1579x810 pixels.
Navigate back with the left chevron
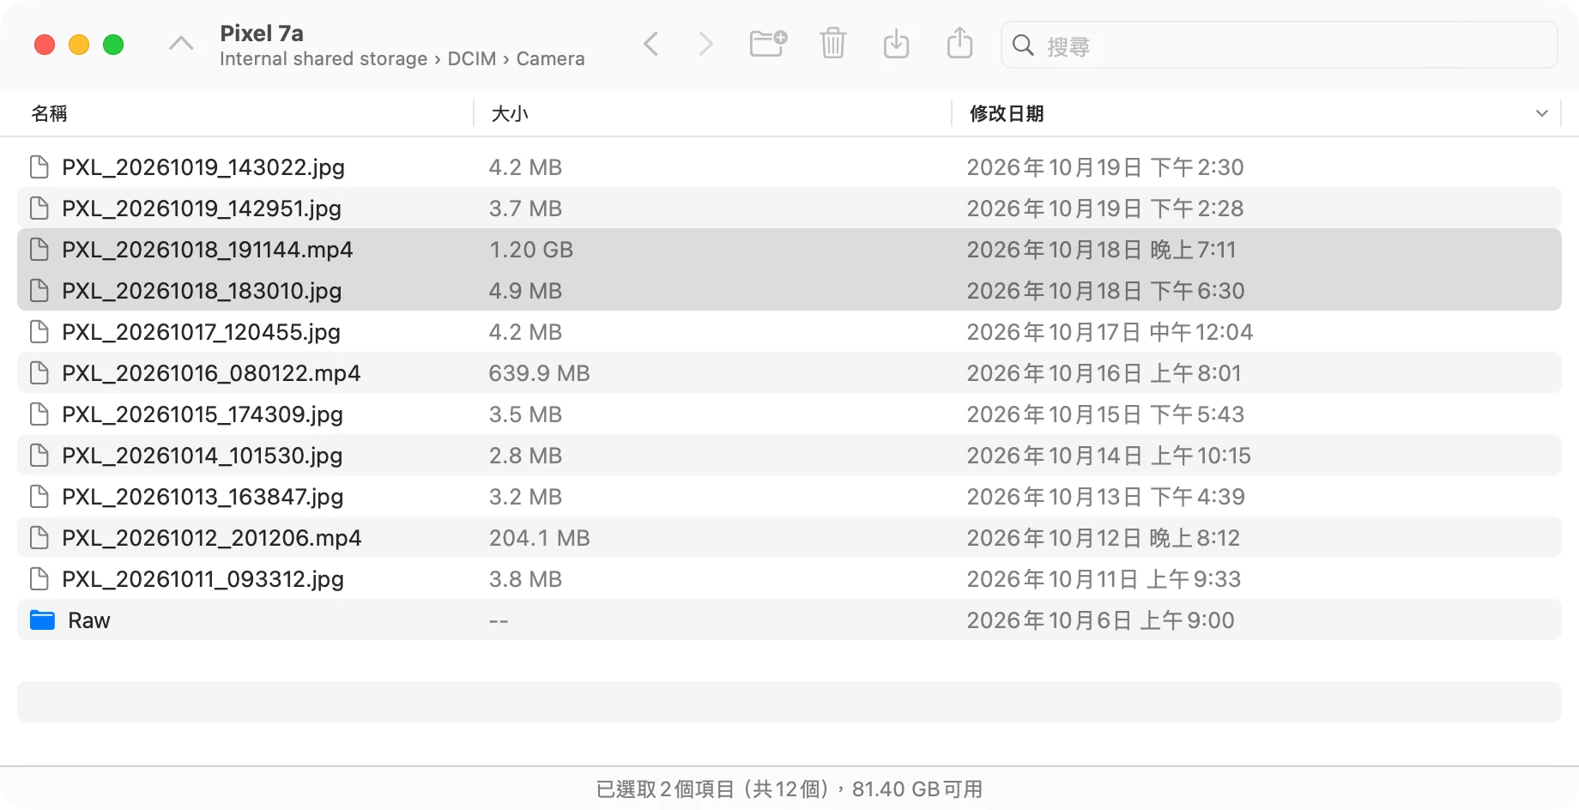651,44
